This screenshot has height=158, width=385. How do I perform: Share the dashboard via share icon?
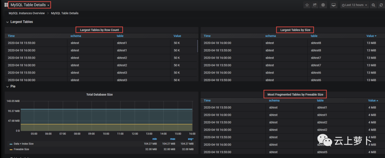pyautogui.click(x=315, y=5)
